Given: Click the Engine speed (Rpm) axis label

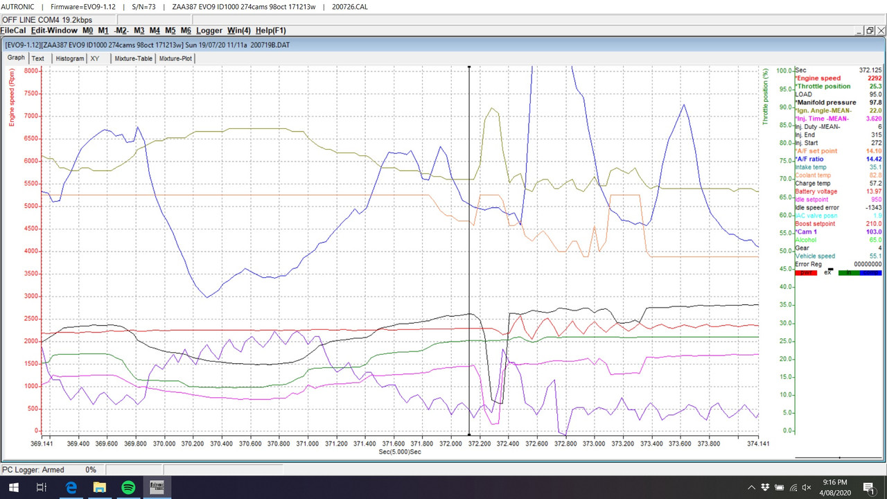Looking at the screenshot, I should 12,97.
